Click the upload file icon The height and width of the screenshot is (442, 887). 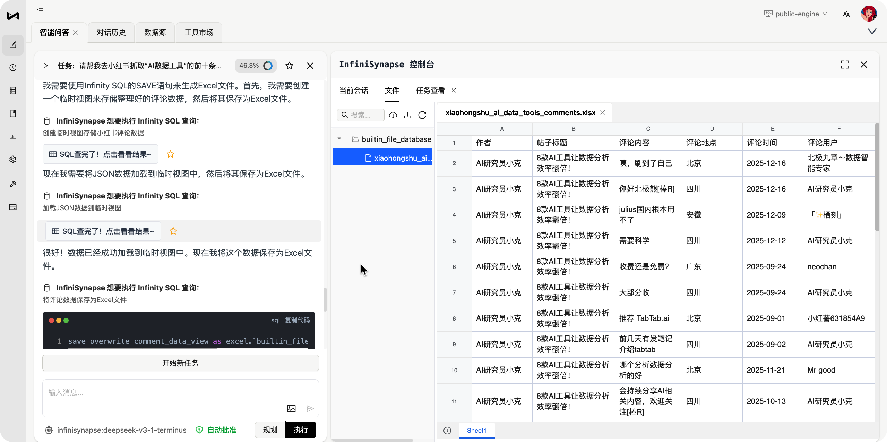pos(407,115)
